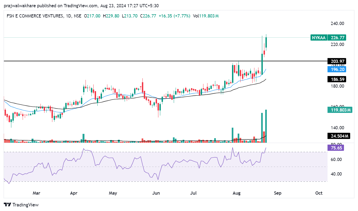Click the Apr label on time axis

click(x=74, y=193)
